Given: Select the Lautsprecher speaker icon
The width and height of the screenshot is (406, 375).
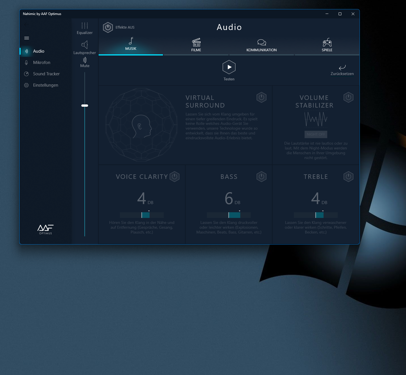Looking at the screenshot, I should (x=85, y=45).
